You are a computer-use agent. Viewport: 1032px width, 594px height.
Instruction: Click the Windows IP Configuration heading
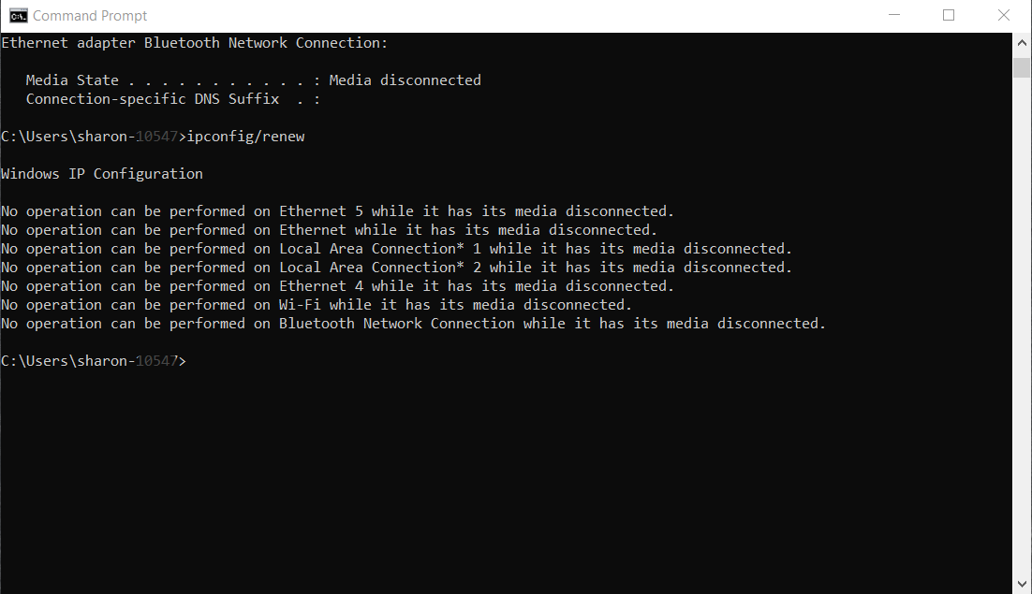pyautogui.click(x=101, y=173)
